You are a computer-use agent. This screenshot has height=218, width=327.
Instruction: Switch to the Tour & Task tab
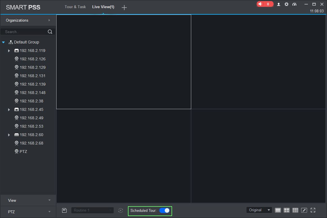coord(75,7)
